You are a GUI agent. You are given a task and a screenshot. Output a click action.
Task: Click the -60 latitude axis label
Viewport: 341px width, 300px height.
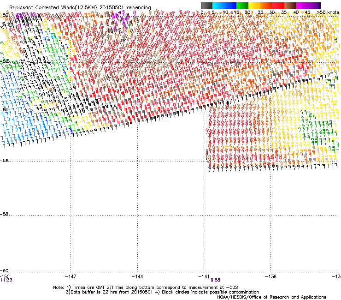[4, 270]
